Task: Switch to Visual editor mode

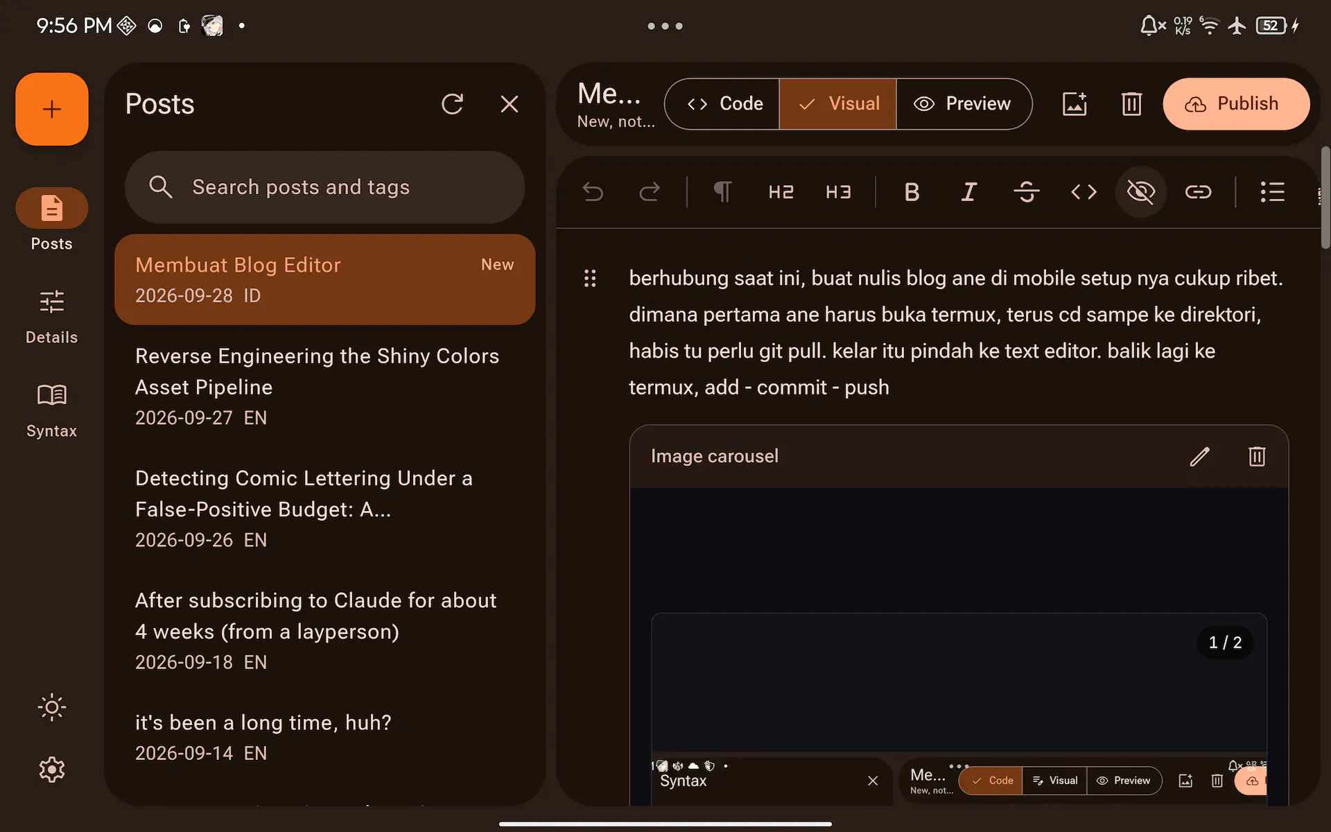Action: pyautogui.click(x=838, y=104)
